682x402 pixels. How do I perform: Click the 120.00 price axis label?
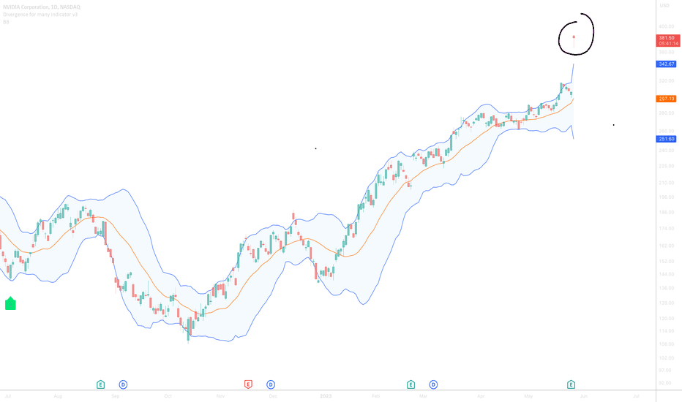[x=666, y=319]
